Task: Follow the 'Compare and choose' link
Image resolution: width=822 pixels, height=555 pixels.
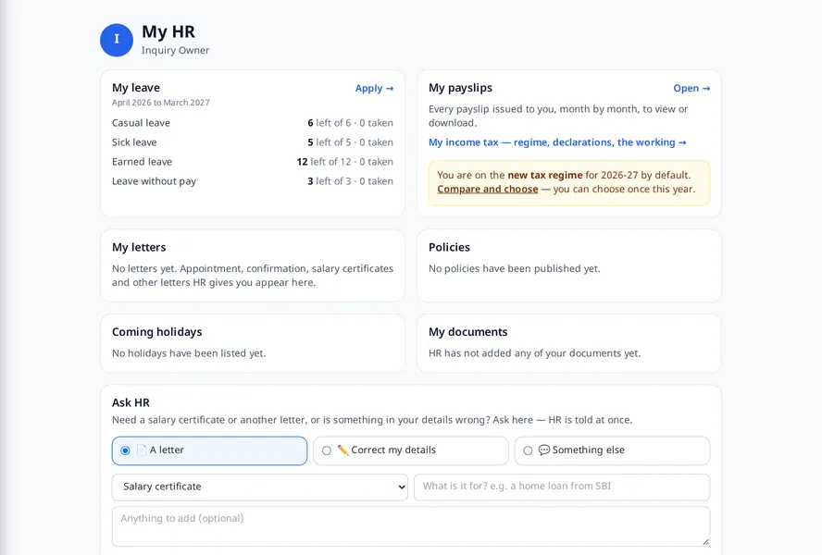Action: coord(488,189)
